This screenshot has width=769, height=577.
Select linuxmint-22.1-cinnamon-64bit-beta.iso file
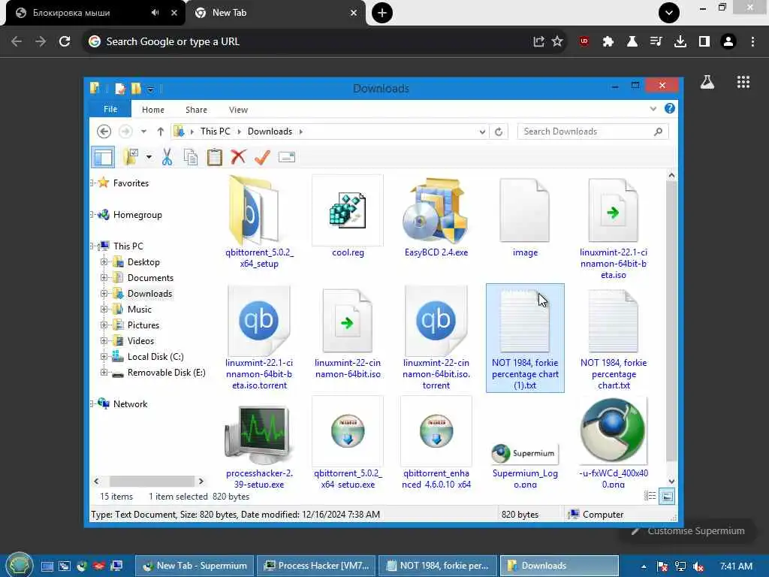click(x=613, y=228)
